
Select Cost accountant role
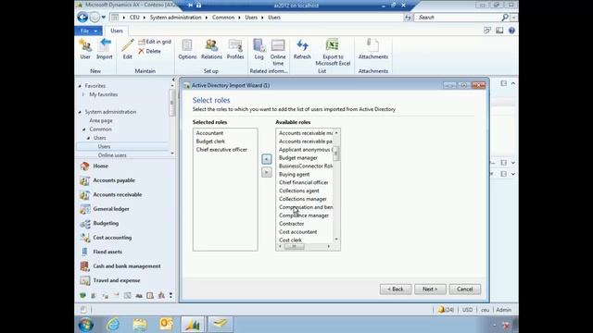[x=297, y=232]
